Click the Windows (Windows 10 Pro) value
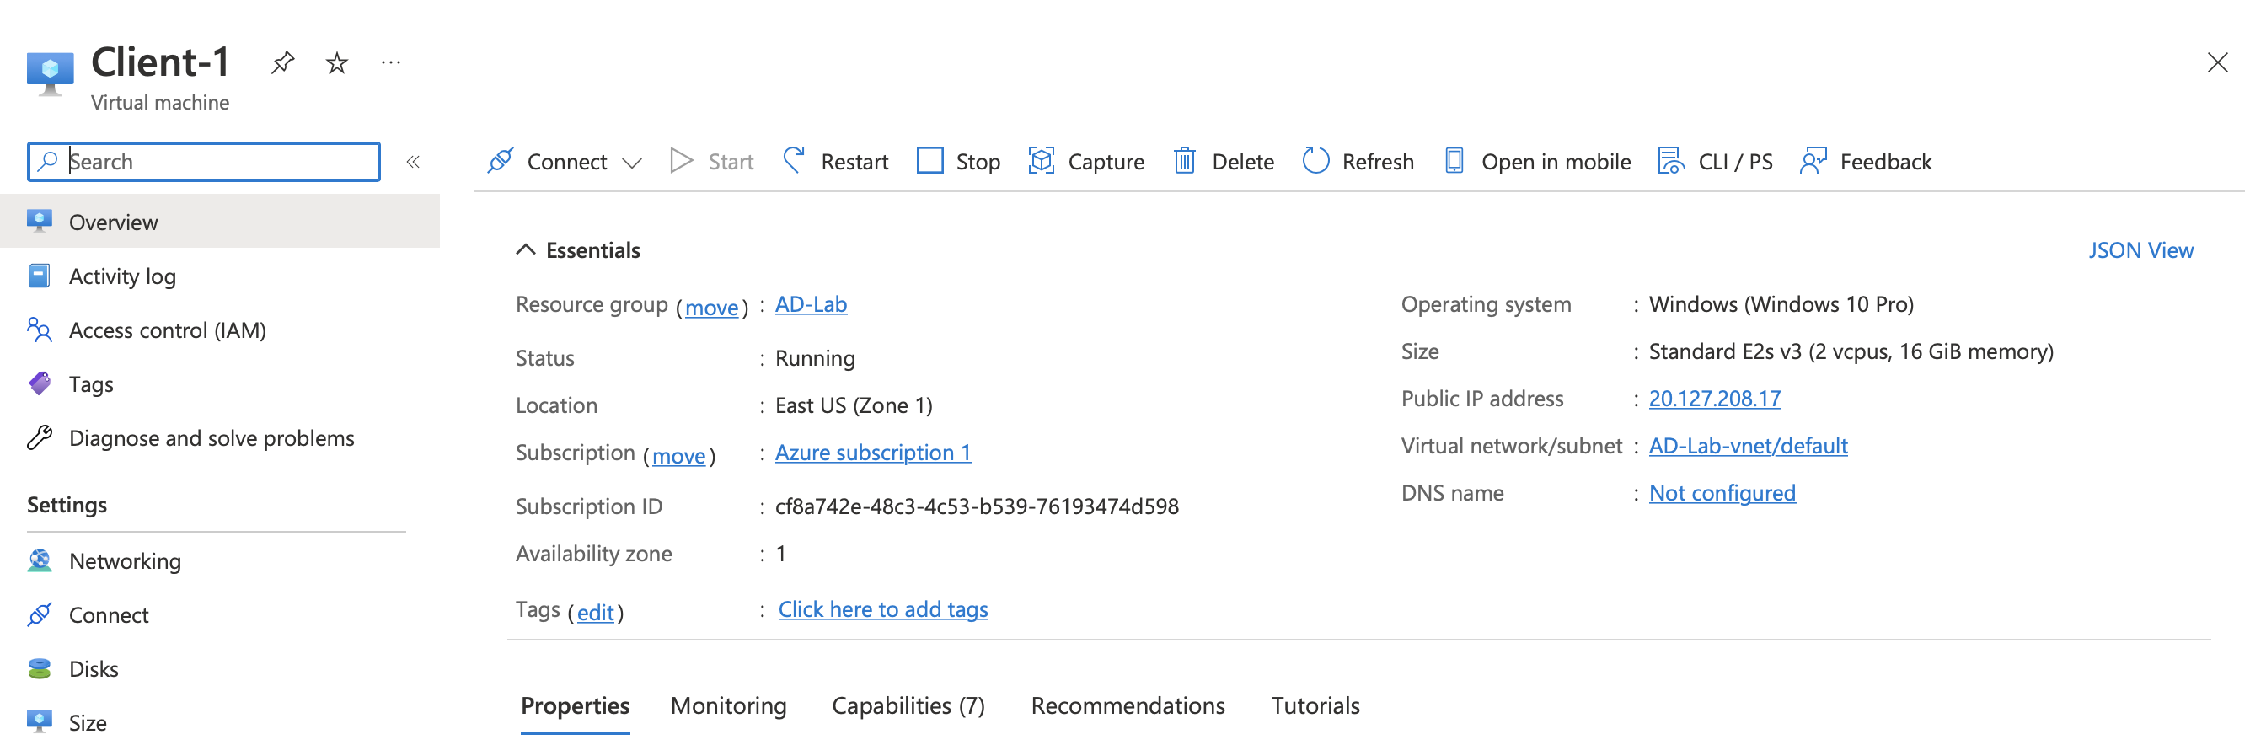Screen dimensions: 2250x745 pyautogui.click(x=1781, y=304)
